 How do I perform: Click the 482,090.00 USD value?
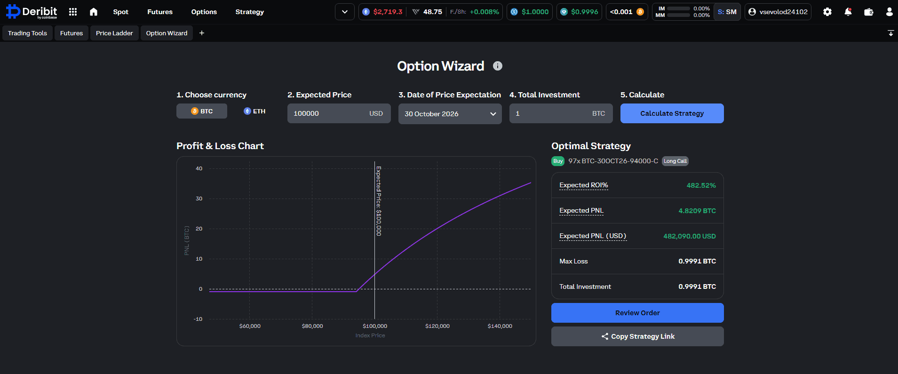tap(690, 236)
